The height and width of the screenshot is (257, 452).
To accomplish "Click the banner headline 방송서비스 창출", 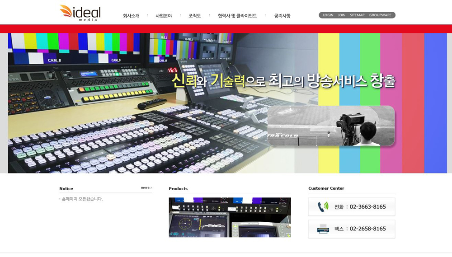I will pyautogui.click(x=351, y=81).
